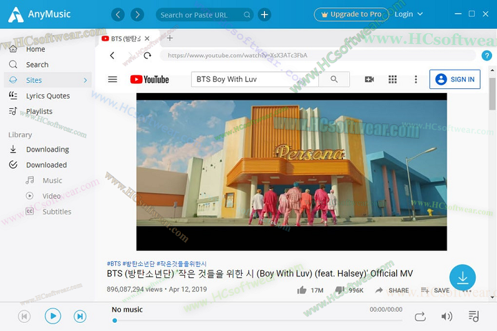The width and height of the screenshot is (497, 331).
Task: Open YouTube settings three-dot menu
Action: tap(416, 79)
